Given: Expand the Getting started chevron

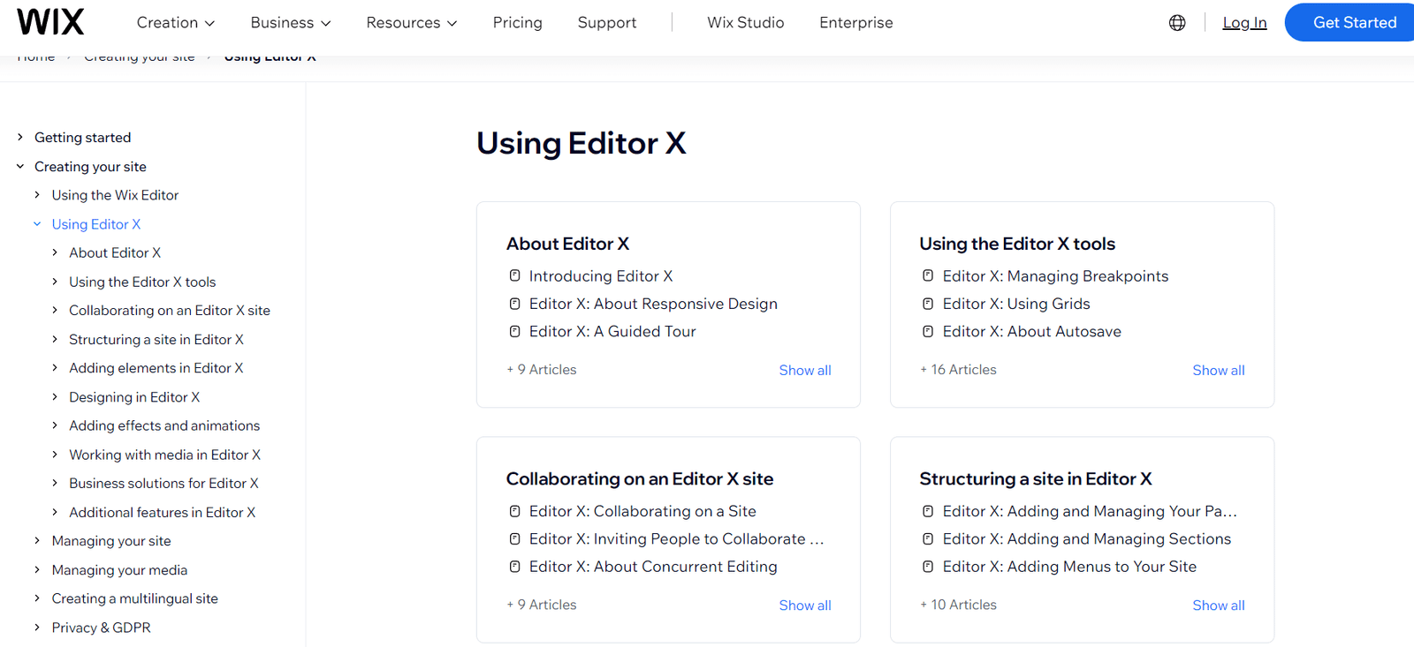Looking at the screenshot, I should [20, 138].
